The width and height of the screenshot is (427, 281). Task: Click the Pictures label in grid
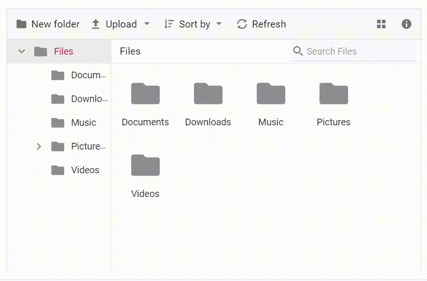click(x=334, y=122)
